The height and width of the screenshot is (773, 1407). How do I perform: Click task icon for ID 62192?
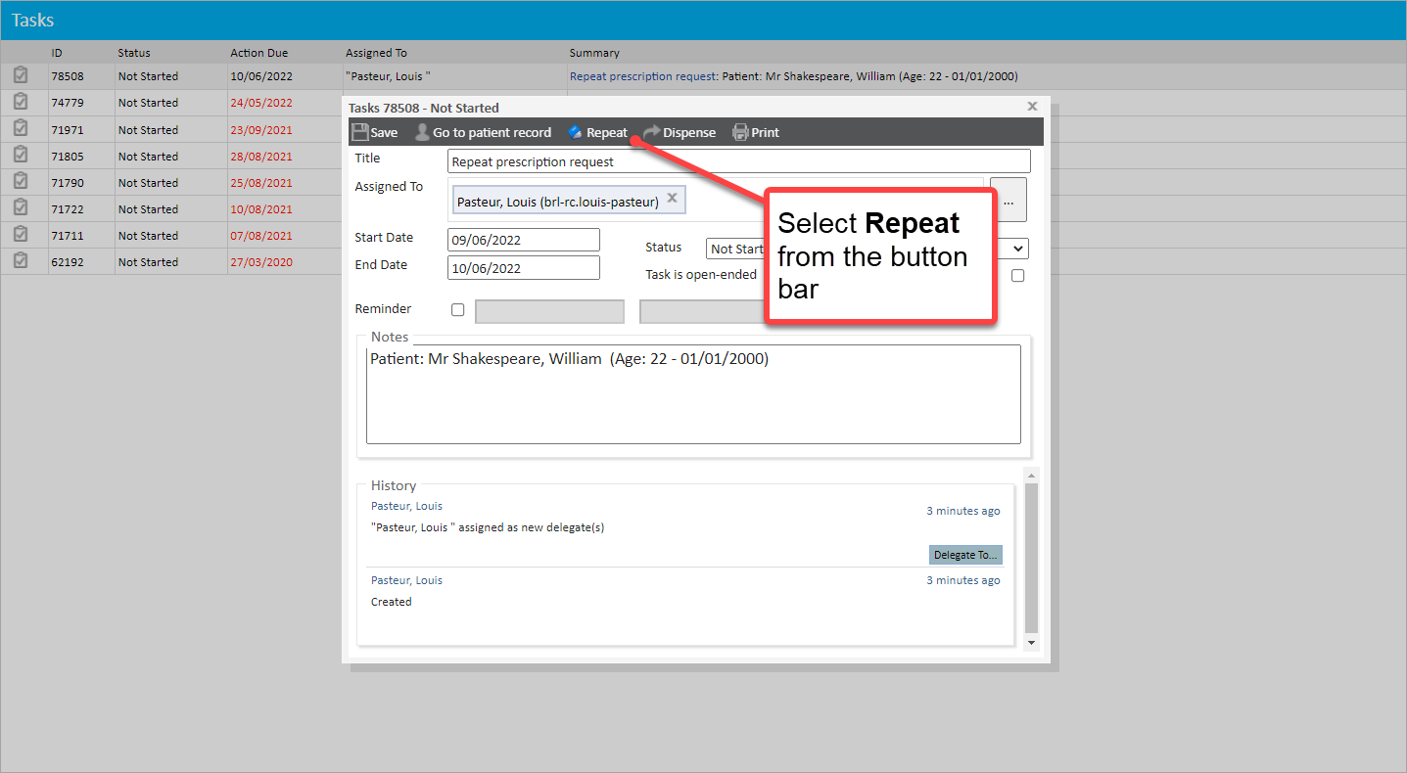(x=21, y=261)
